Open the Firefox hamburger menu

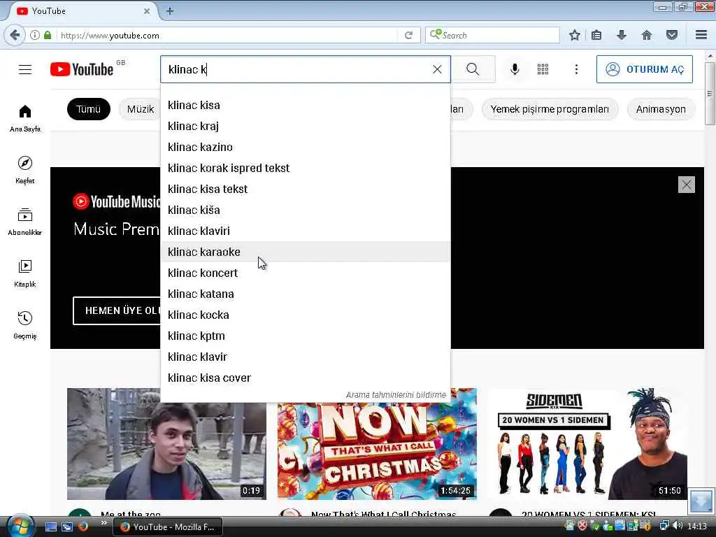click(x=701, y=35)
